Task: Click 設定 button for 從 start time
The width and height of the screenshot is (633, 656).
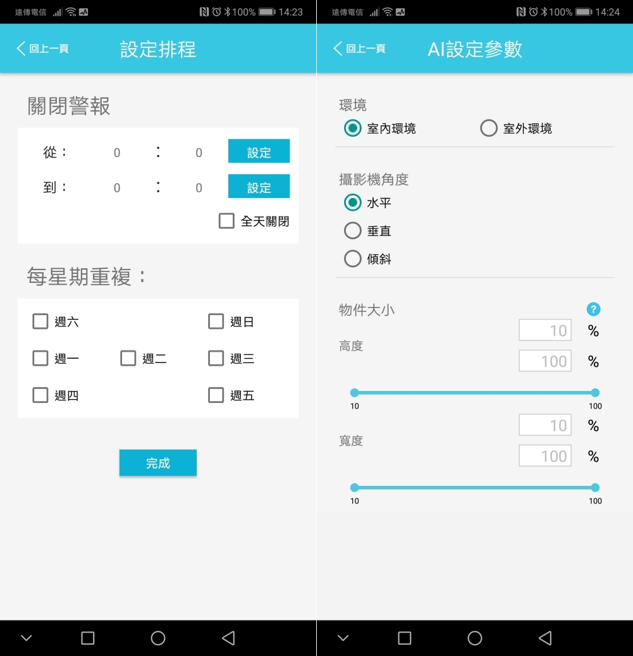Action: pyautogui.click(x=259, y=151)
